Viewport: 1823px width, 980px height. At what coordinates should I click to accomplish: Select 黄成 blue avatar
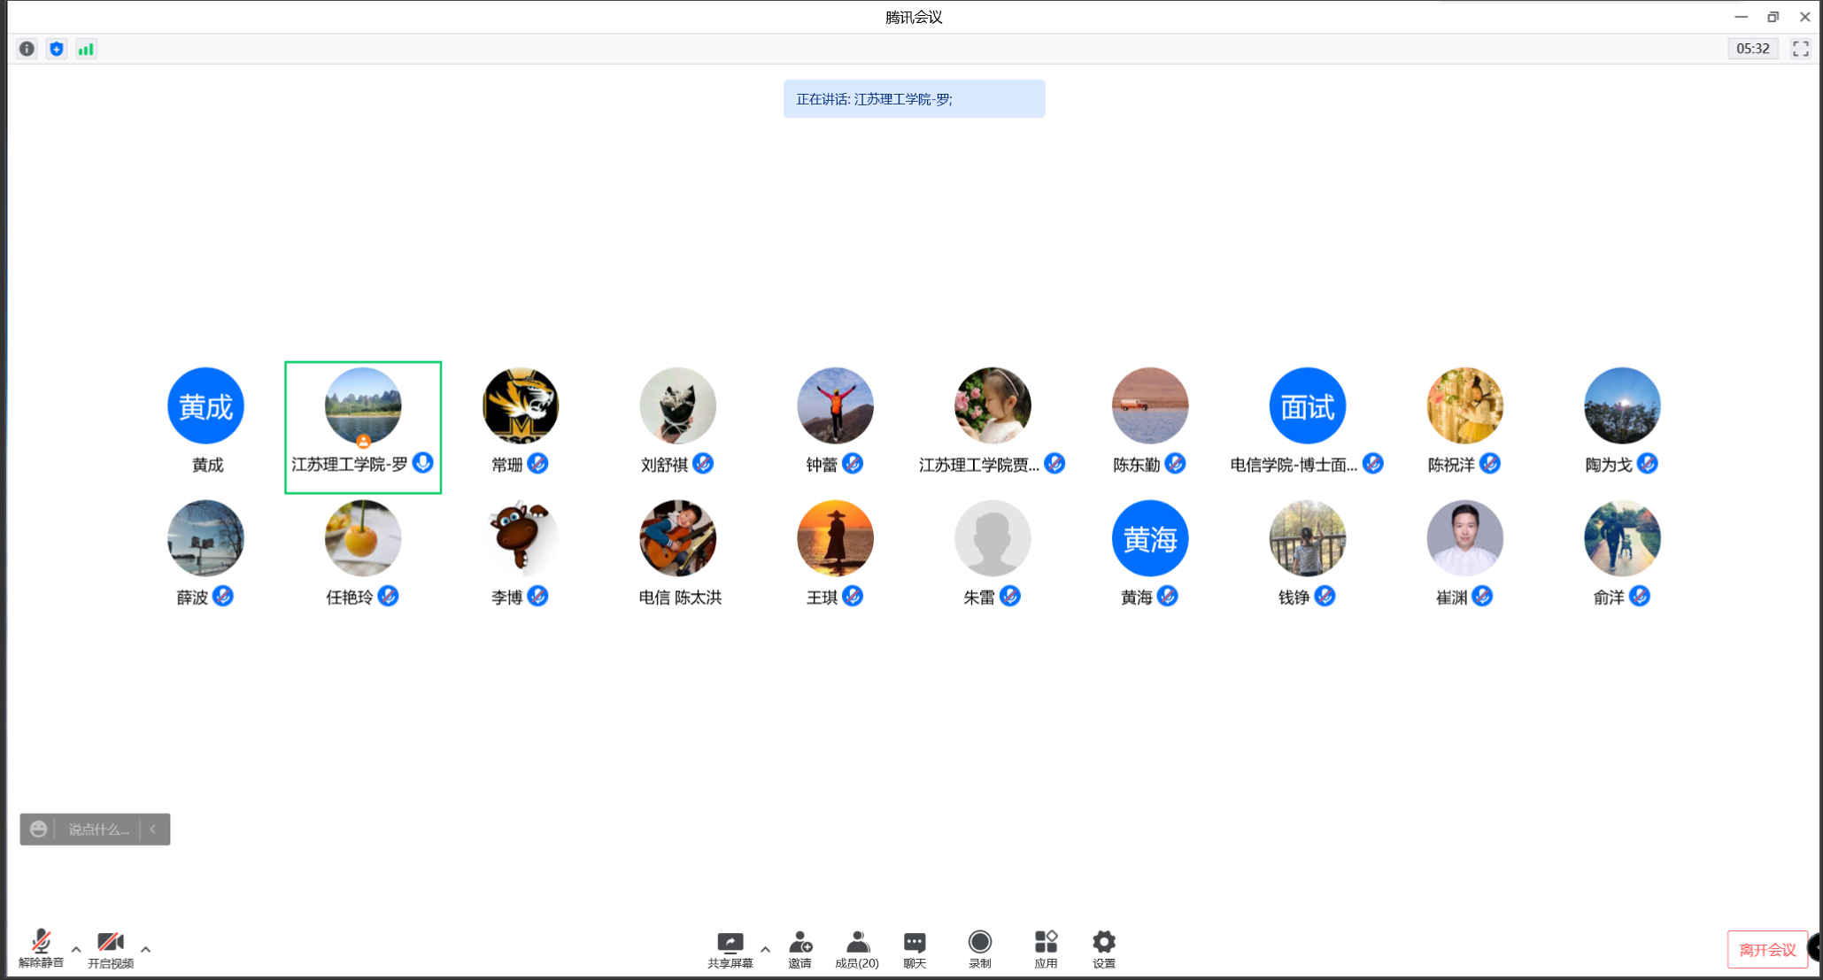[x=205, y=405]
